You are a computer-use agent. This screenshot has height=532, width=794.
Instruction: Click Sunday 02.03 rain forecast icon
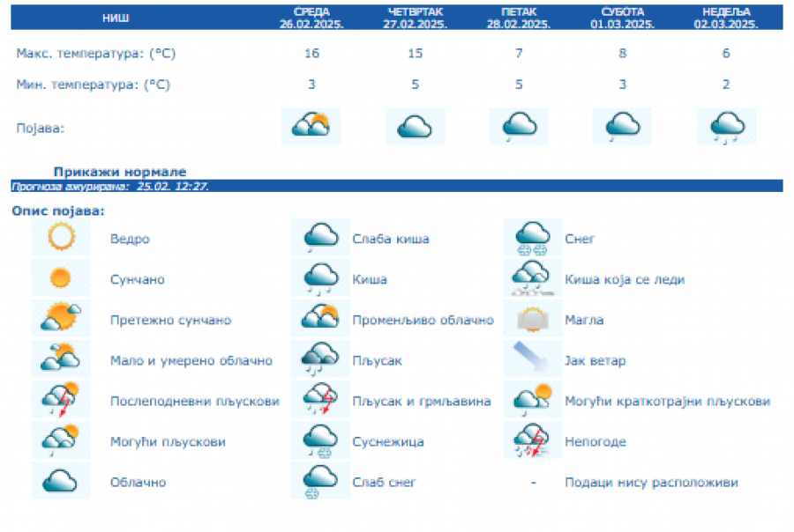click(x=726, y=126)
